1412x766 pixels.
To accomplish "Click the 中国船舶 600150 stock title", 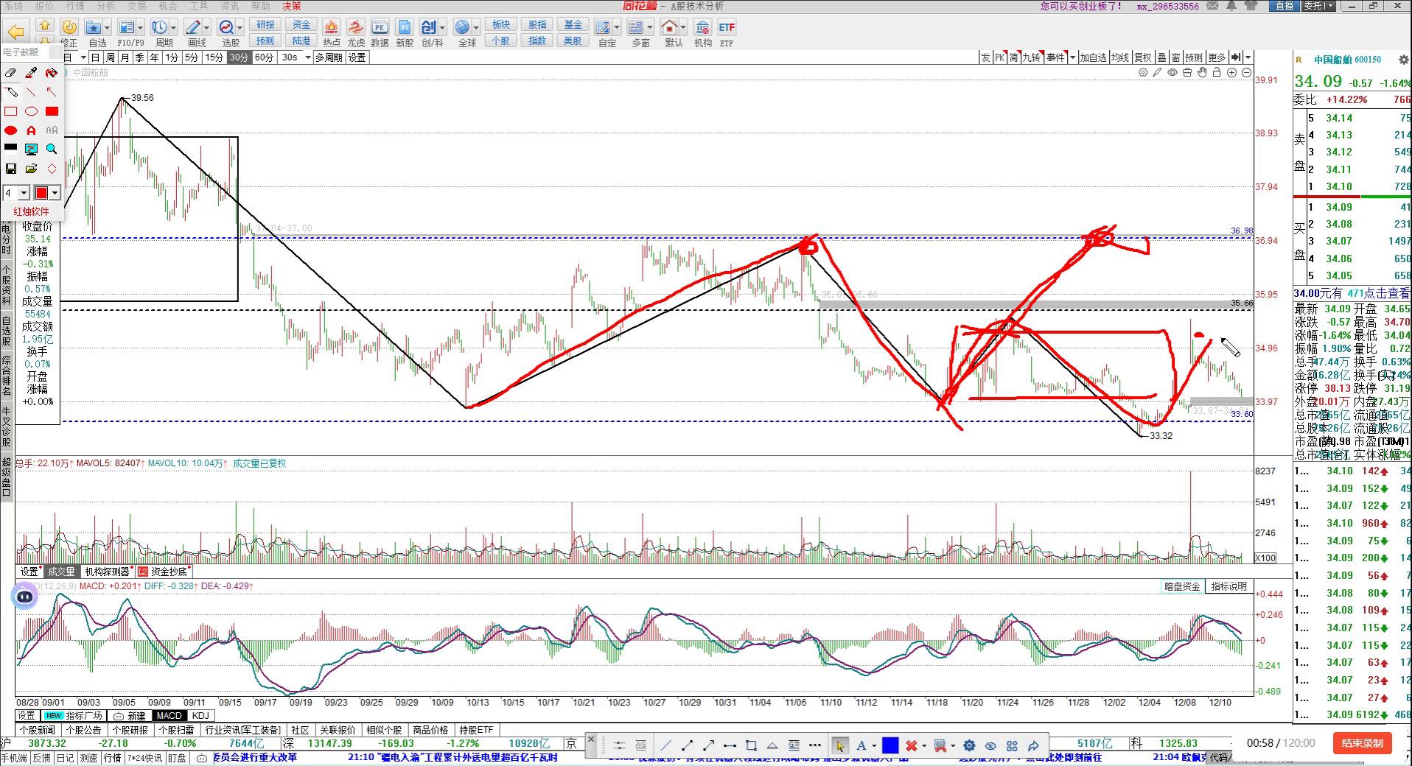I will (1348, 60).
